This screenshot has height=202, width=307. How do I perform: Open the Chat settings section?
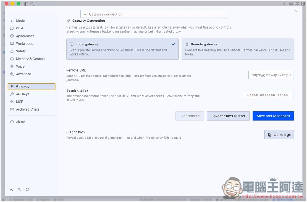[x=31, y=28]
